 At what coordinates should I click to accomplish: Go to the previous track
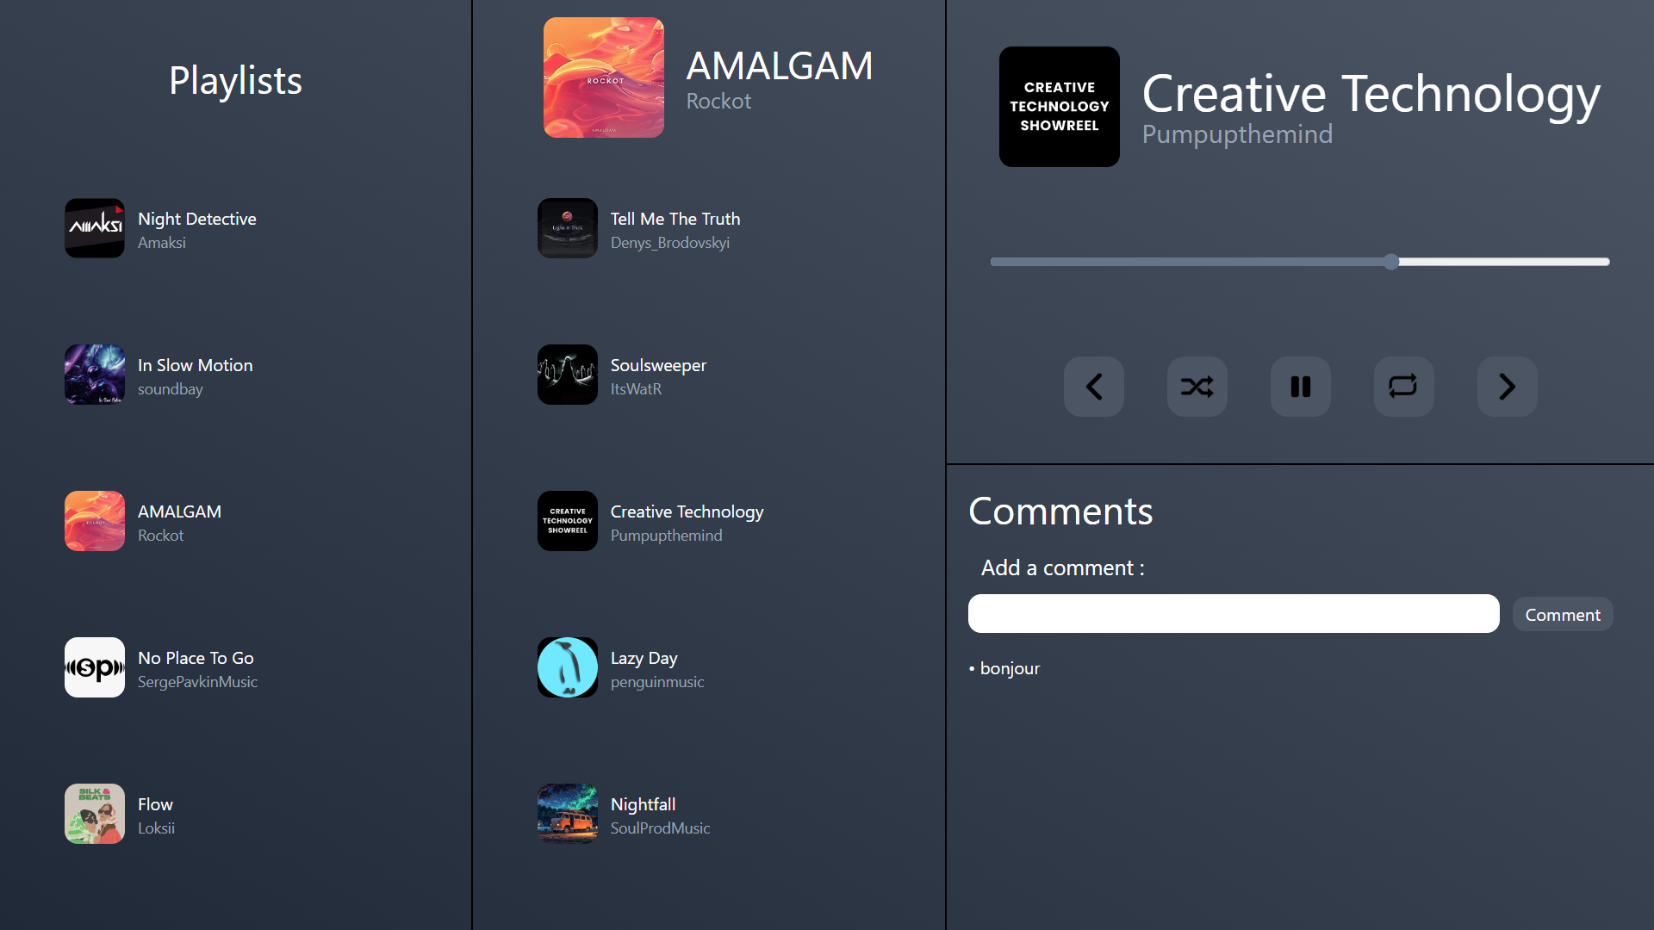click(1093, 387)
